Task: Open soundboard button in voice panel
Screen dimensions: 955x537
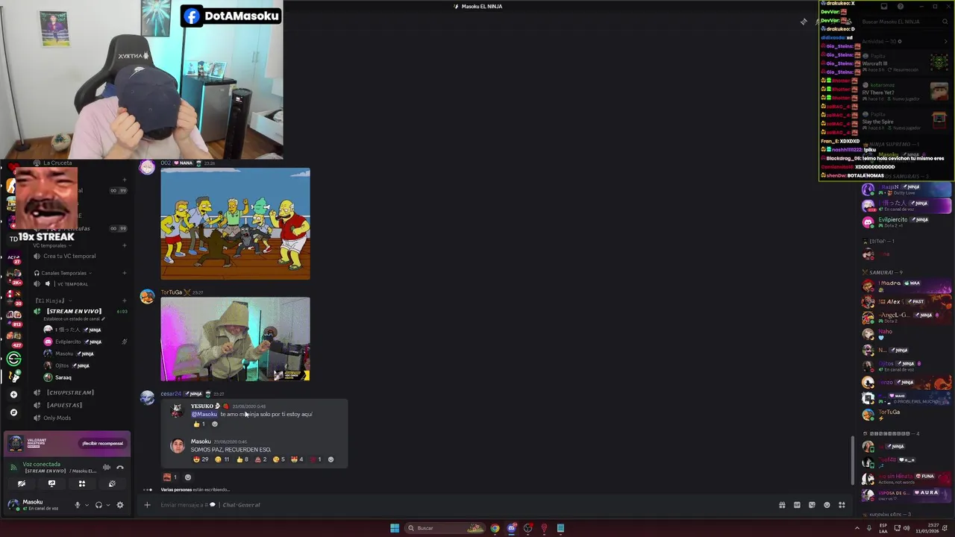Action: pyautogui.click(x=112, y=483)
